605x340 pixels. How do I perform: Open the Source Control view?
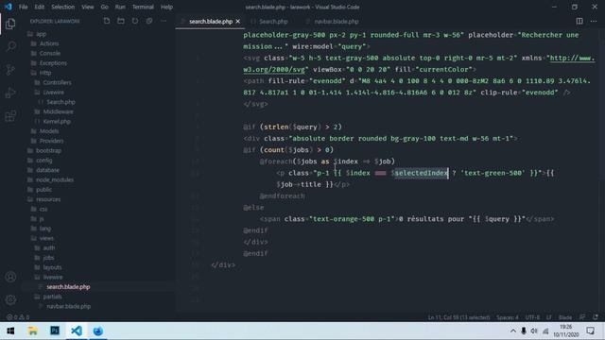click(x=10, y=70)
